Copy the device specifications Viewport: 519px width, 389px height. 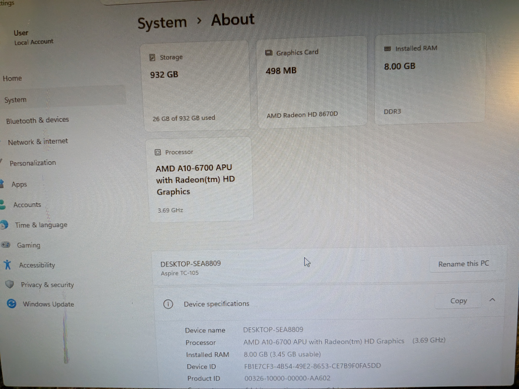458,301
